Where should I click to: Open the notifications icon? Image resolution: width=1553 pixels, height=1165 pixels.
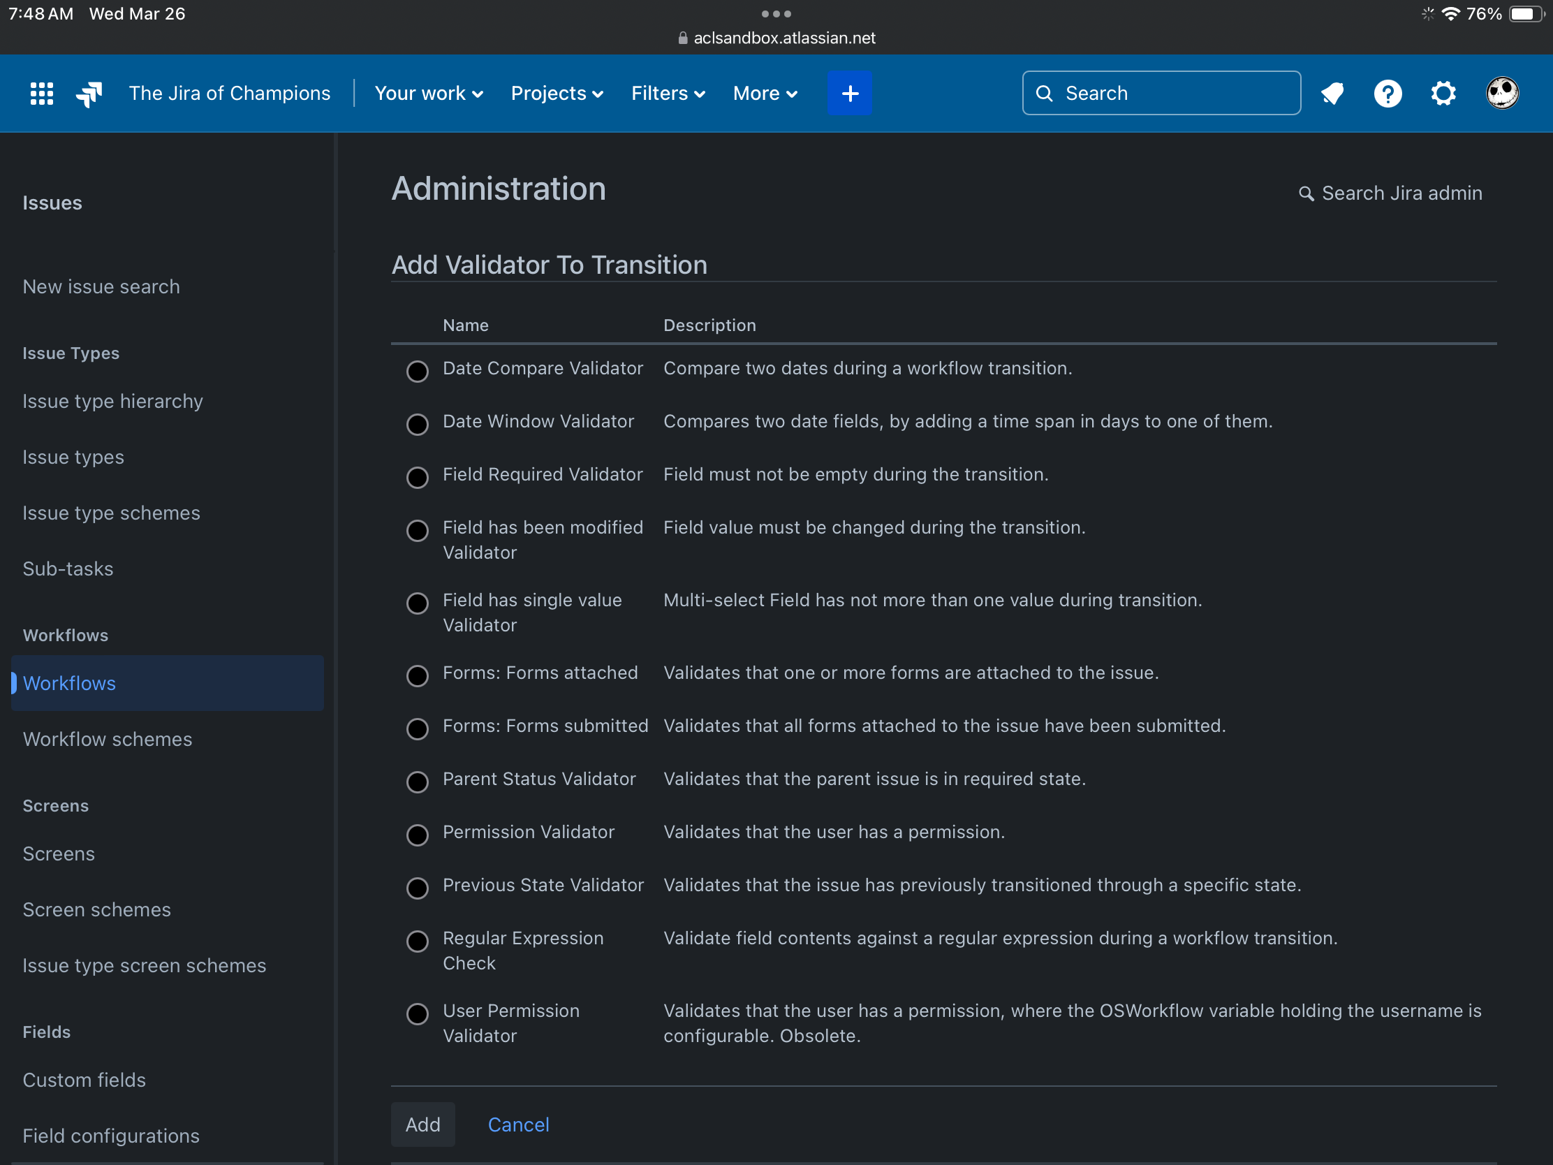[1332, 94]
